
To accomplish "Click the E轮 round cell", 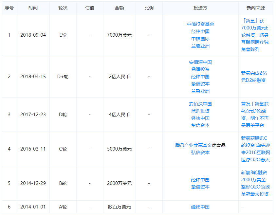I will 63,35.
